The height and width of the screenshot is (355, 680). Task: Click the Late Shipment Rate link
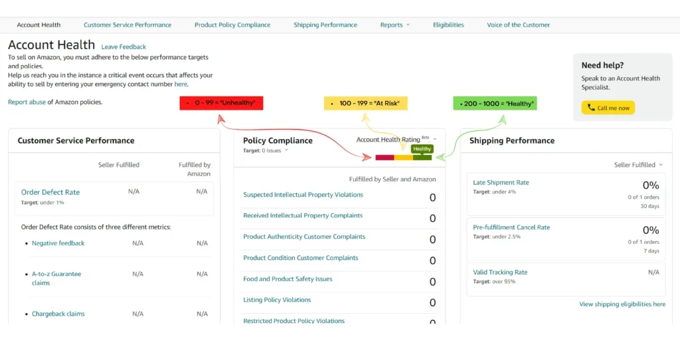pos(501,182)
